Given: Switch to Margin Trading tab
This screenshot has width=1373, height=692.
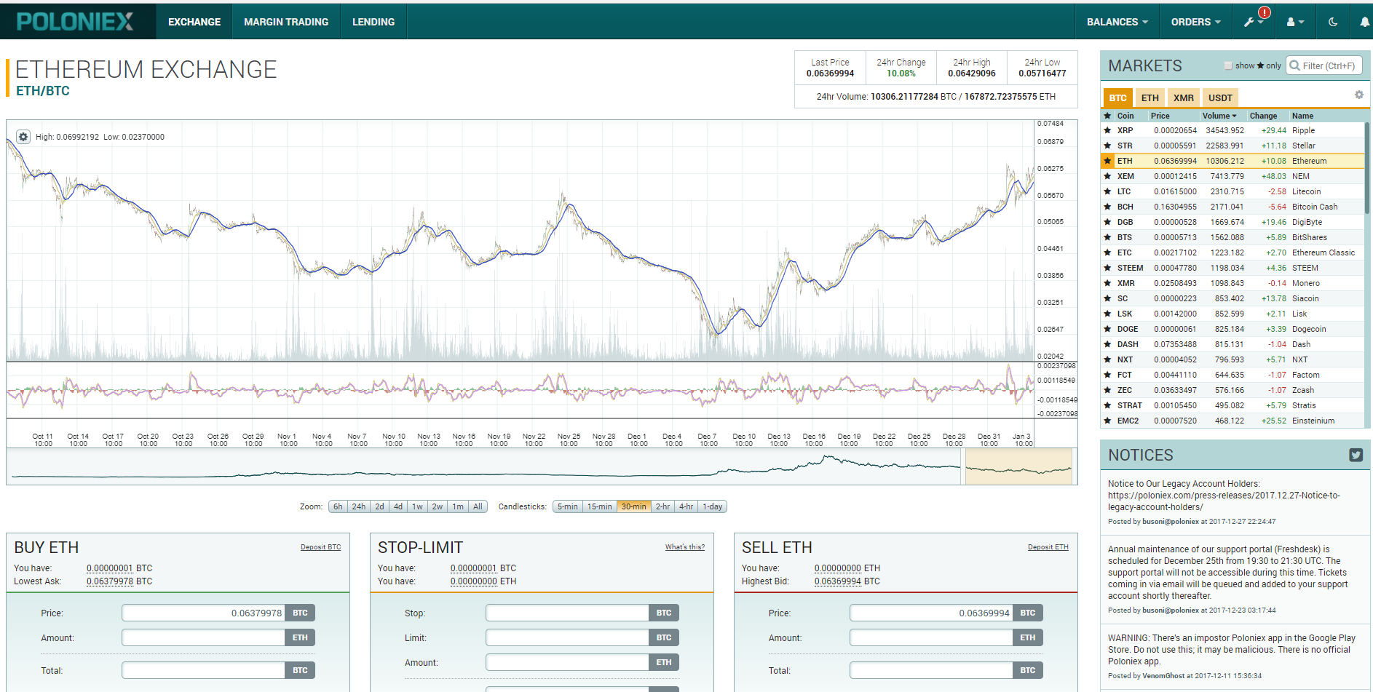Looking at the screenshot, I should pos(286,22).
